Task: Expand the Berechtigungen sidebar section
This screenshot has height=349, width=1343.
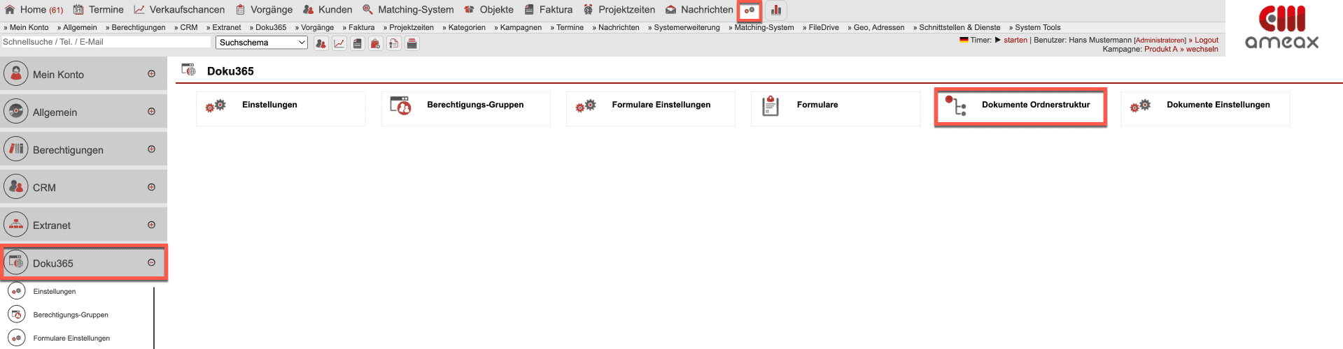Action: (151, 149)
